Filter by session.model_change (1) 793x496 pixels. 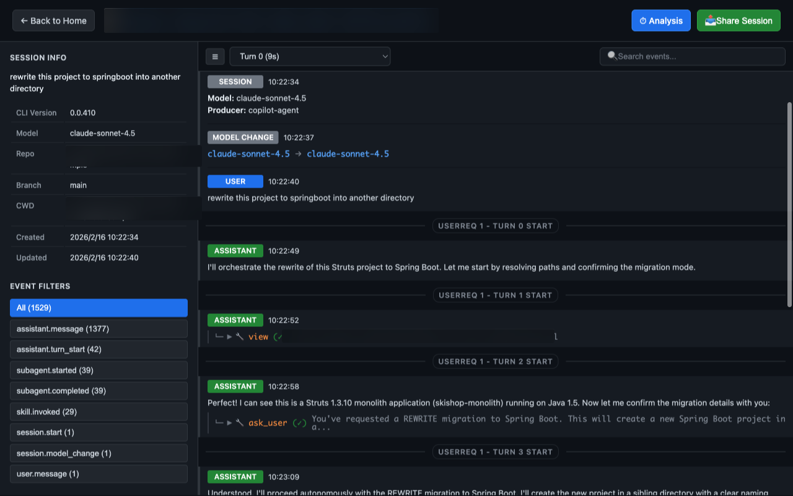tap(99, 453)
